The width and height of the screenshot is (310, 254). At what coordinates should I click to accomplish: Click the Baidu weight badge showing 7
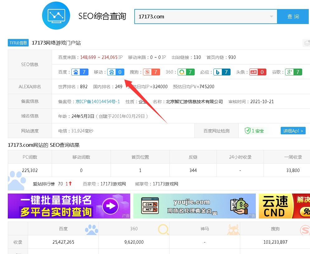click(80, 72)
